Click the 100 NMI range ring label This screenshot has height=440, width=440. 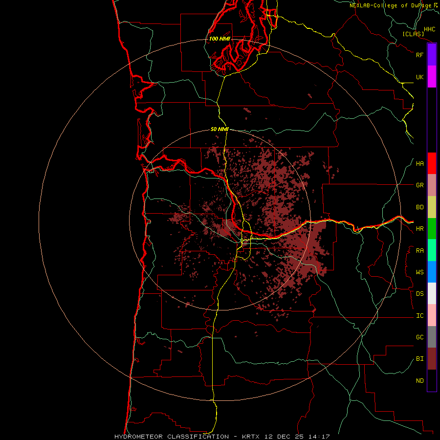[x=220, y=39]
